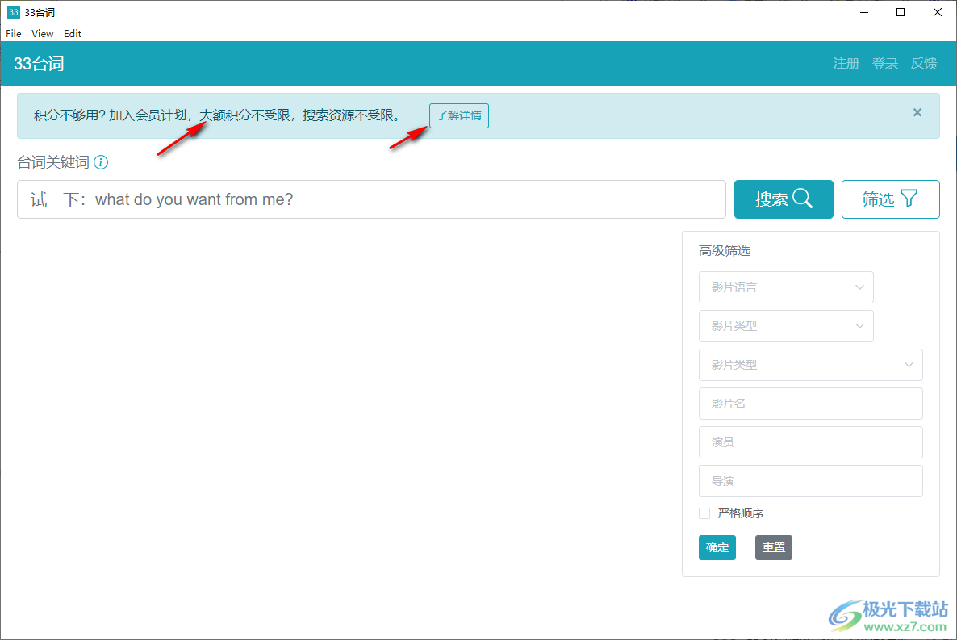957x640 pixels.
Task: Dismiss the membership banner with its X
Action: point(917,112)
